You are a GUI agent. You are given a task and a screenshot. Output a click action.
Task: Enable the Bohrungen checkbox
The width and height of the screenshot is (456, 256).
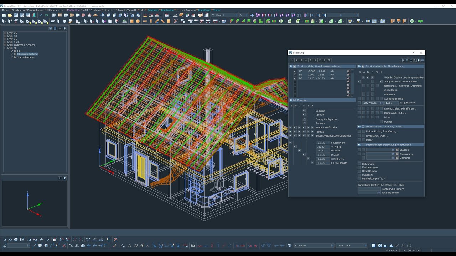[359, 164]
